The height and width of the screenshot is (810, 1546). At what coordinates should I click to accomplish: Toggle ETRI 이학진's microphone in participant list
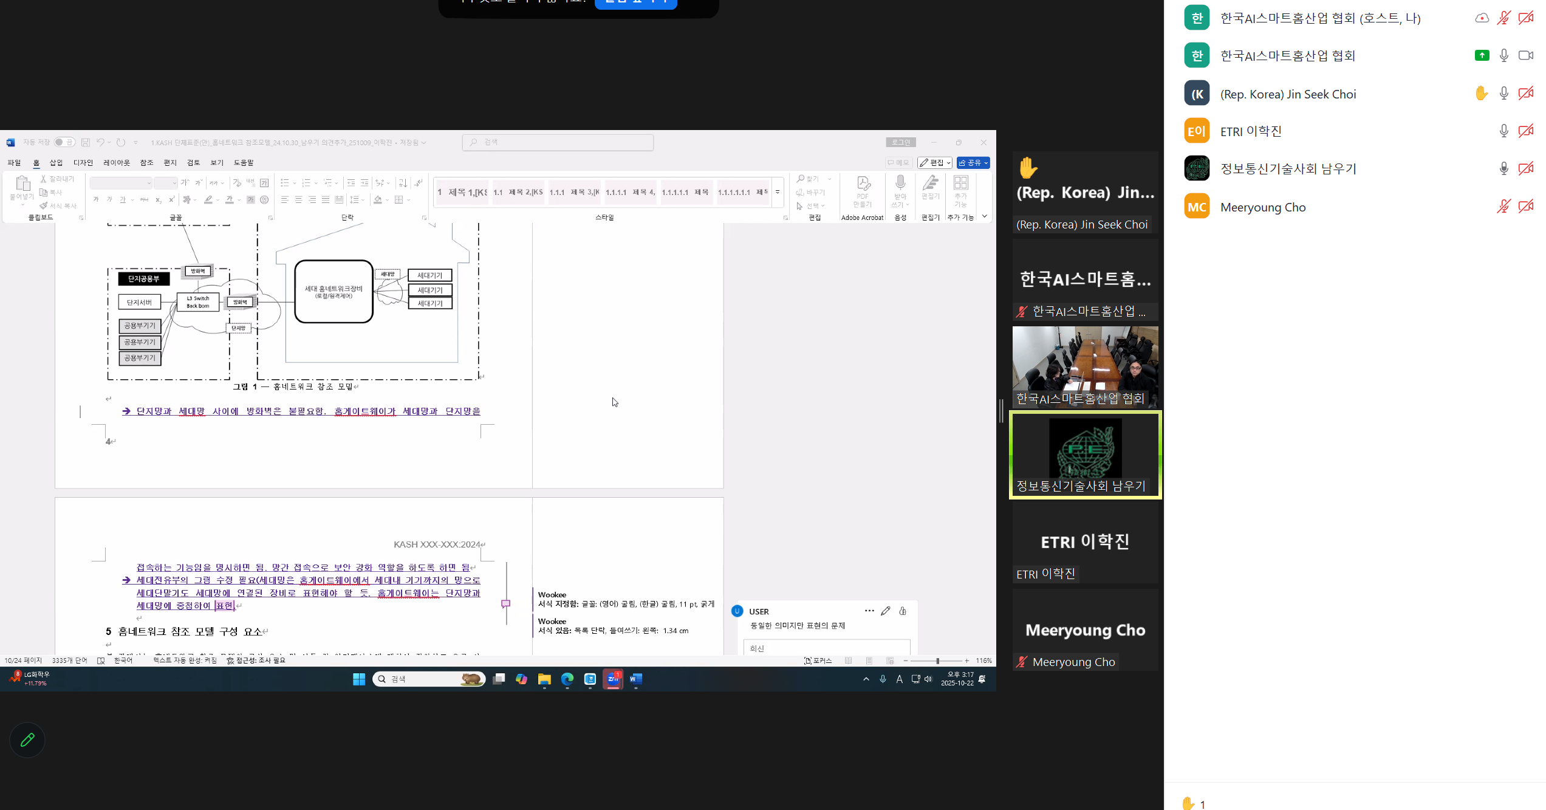pos(1503,131)
